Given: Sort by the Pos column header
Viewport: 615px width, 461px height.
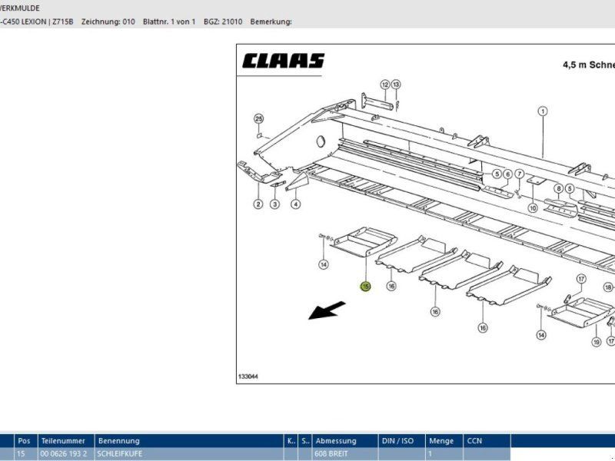Looking at the screenshot, I should point(26,440).
